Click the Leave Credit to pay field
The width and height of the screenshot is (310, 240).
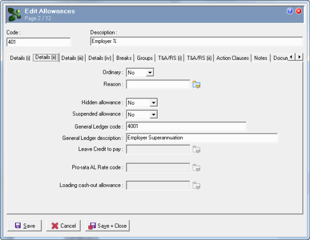pos(158,150)
